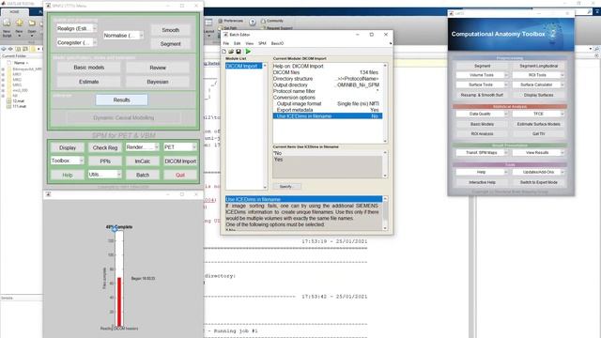Screen dimensions: 601x338
Task: Open TFCE dropdown in CAT12
Action: pyautogui.click(x=538, y=114)
